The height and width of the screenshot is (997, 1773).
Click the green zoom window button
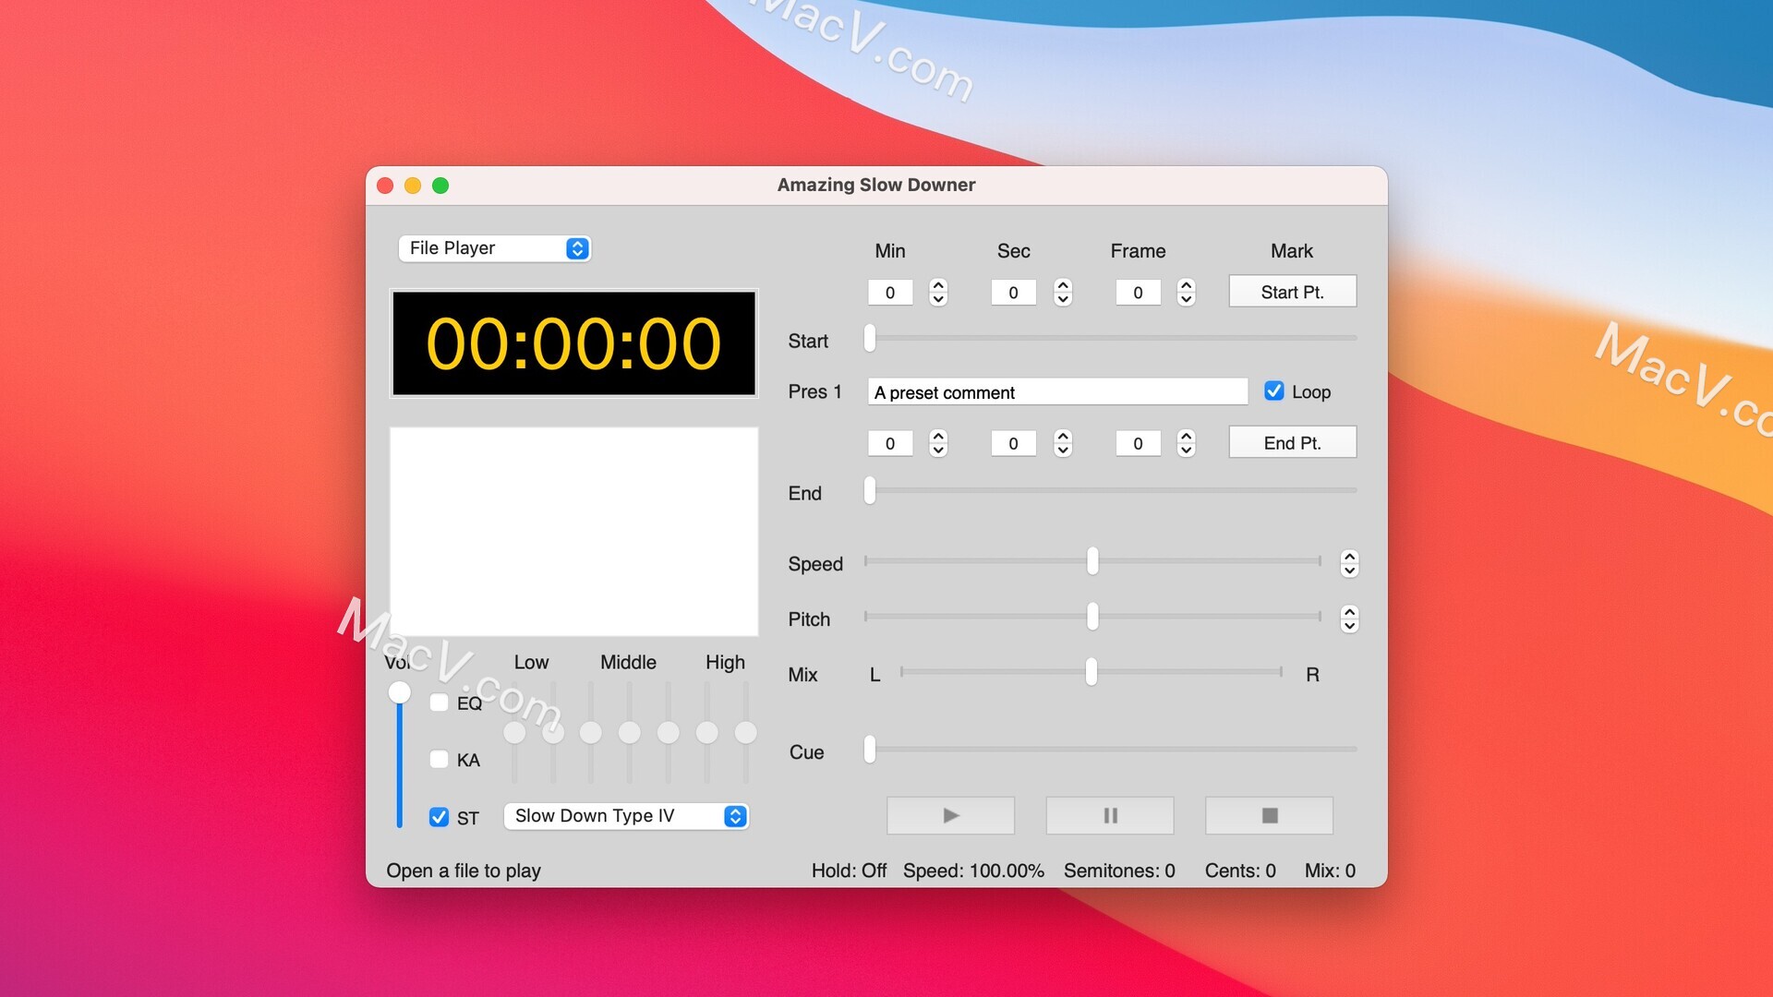tap(440, 186)
